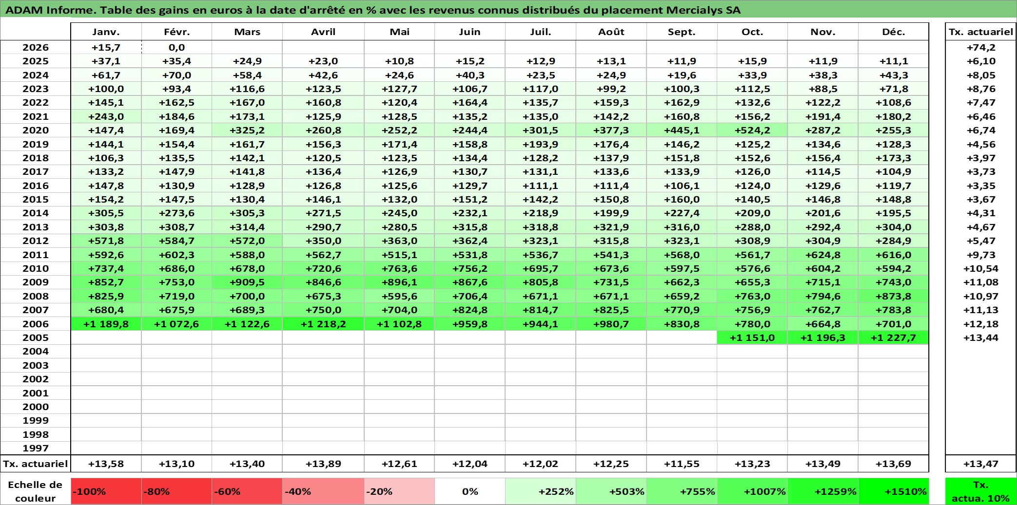The width and height of the screenshot is (1017, 505).
Task: Click the Déc. column header
Action: tap(893, 32)
